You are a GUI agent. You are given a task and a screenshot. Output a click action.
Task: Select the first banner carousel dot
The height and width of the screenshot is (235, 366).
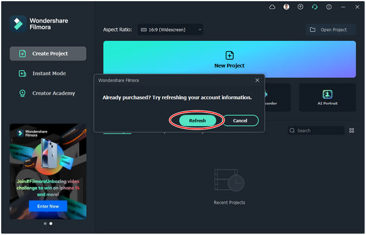coord(45,223)
